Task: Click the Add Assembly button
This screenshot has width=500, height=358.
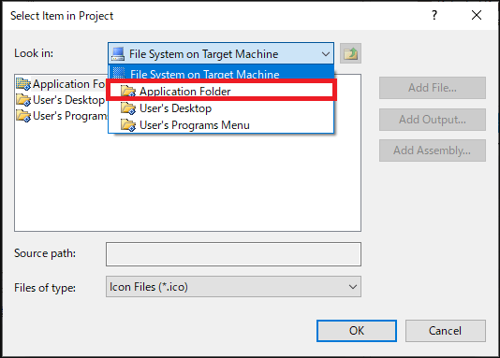Action: tap(433, 150)
